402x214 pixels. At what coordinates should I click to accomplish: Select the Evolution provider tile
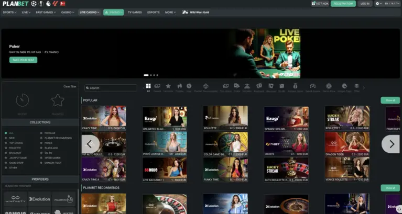(40, 199)
